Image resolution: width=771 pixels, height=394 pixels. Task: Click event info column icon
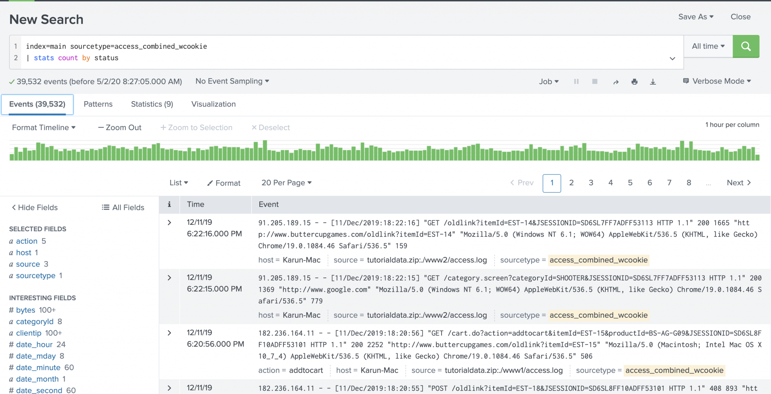pyautogui.click(x=169, y=204)
